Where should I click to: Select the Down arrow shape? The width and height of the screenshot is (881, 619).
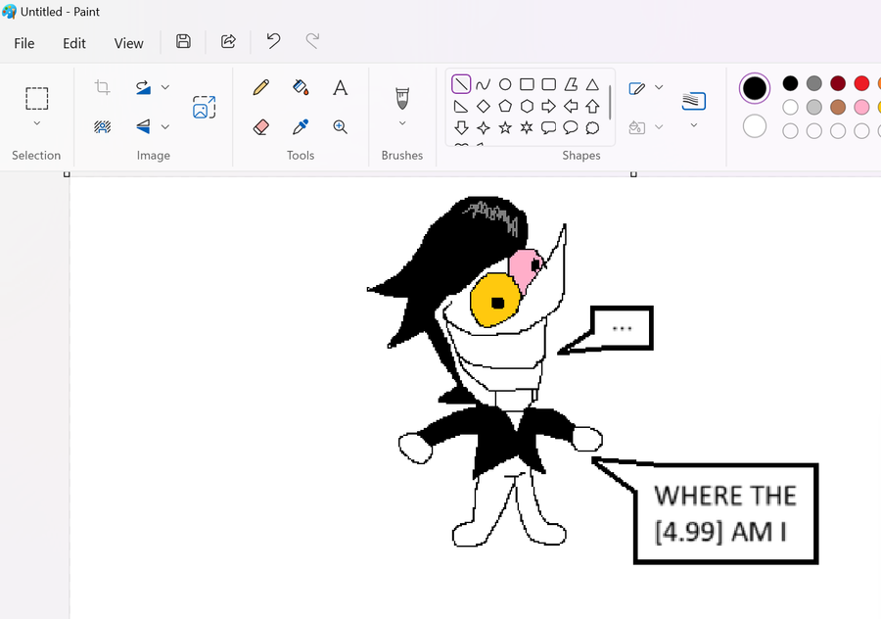coord(461,128)
